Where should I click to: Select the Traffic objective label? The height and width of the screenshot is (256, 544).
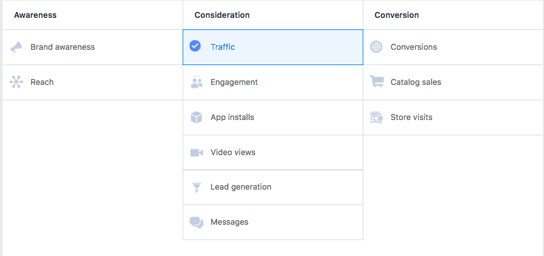pyautogui.click(x=223, y=47)
